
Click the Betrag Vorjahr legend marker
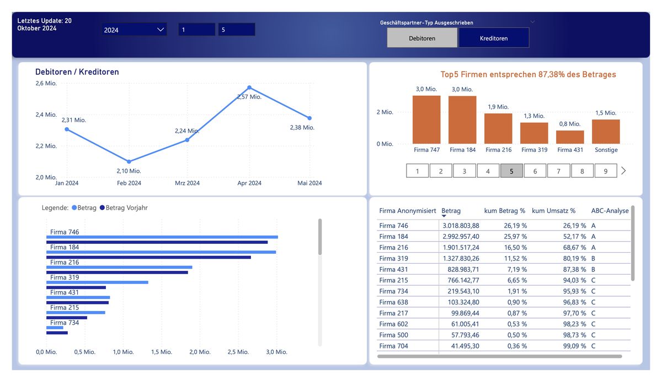(x=102, y=208)
